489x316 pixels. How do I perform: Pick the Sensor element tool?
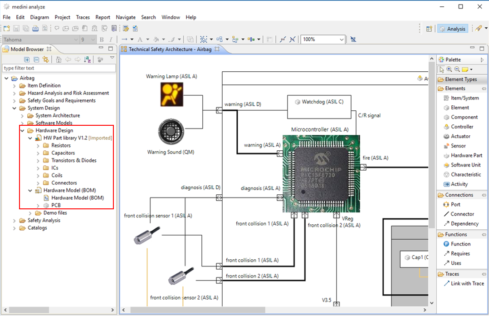tap(458, 146)
